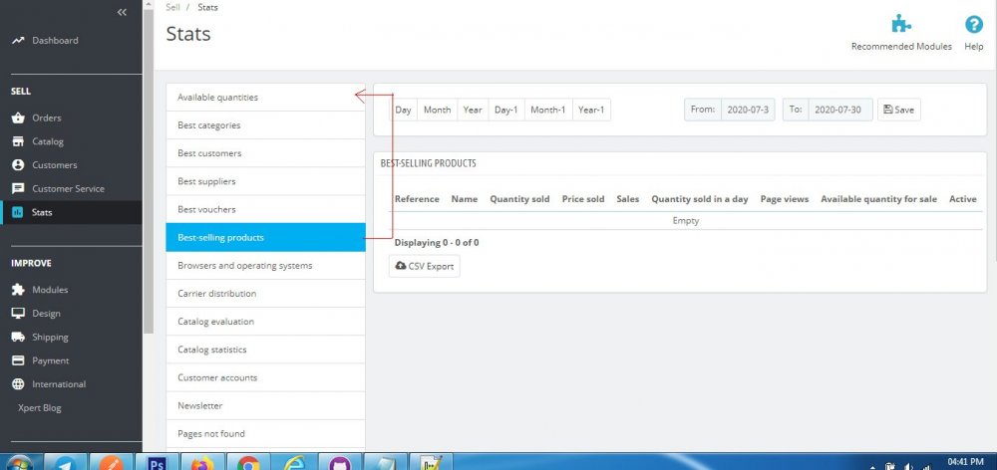
Task: Open Newsletter stats
Action: click(x=266, y=405)
